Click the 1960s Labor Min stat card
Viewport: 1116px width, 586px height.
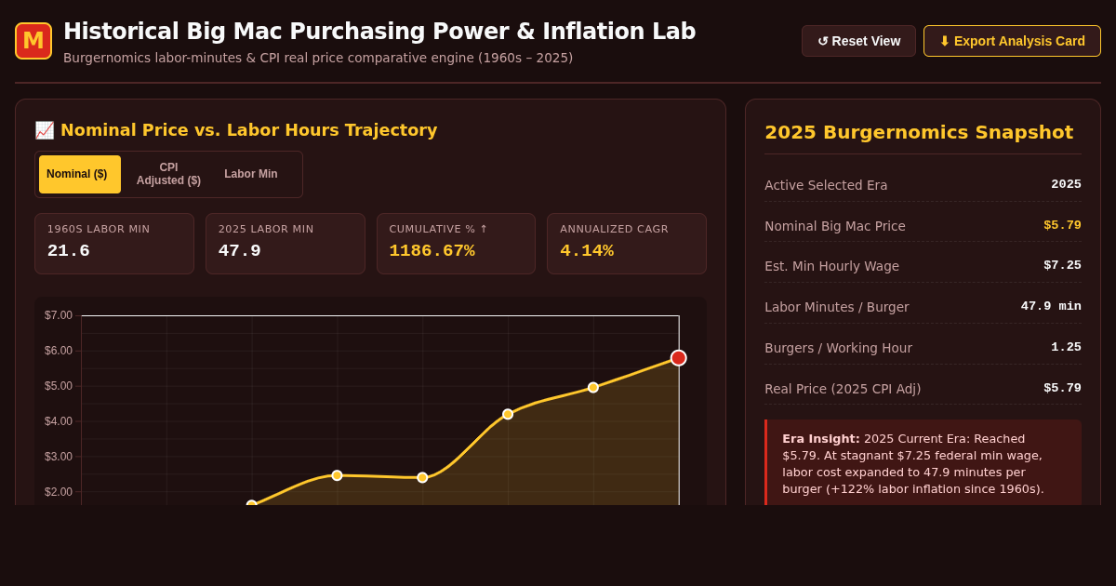(114, 244)
